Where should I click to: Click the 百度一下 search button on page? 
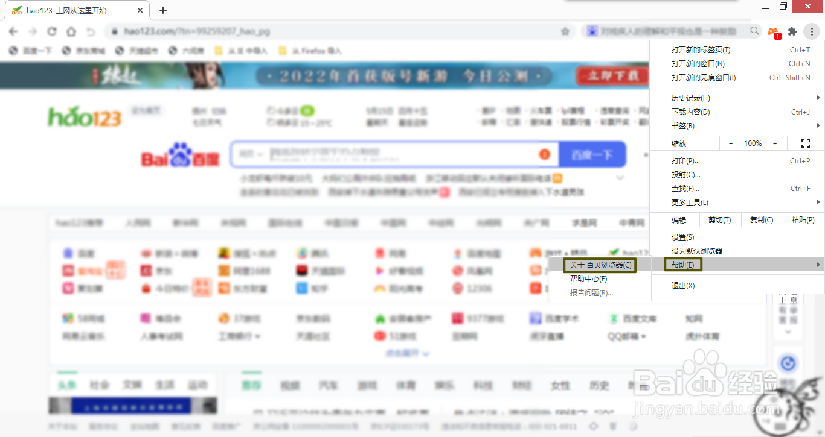pos(592,155)
